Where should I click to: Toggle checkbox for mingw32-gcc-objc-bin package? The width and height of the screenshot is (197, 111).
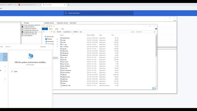22,34
